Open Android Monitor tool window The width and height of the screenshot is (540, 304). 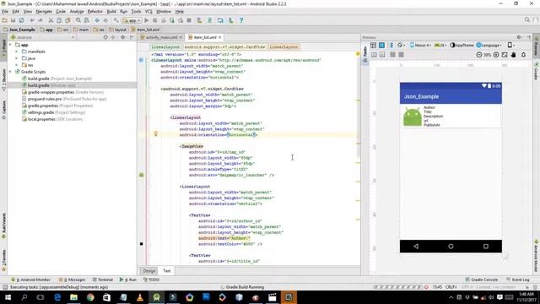tap(30, 280)
